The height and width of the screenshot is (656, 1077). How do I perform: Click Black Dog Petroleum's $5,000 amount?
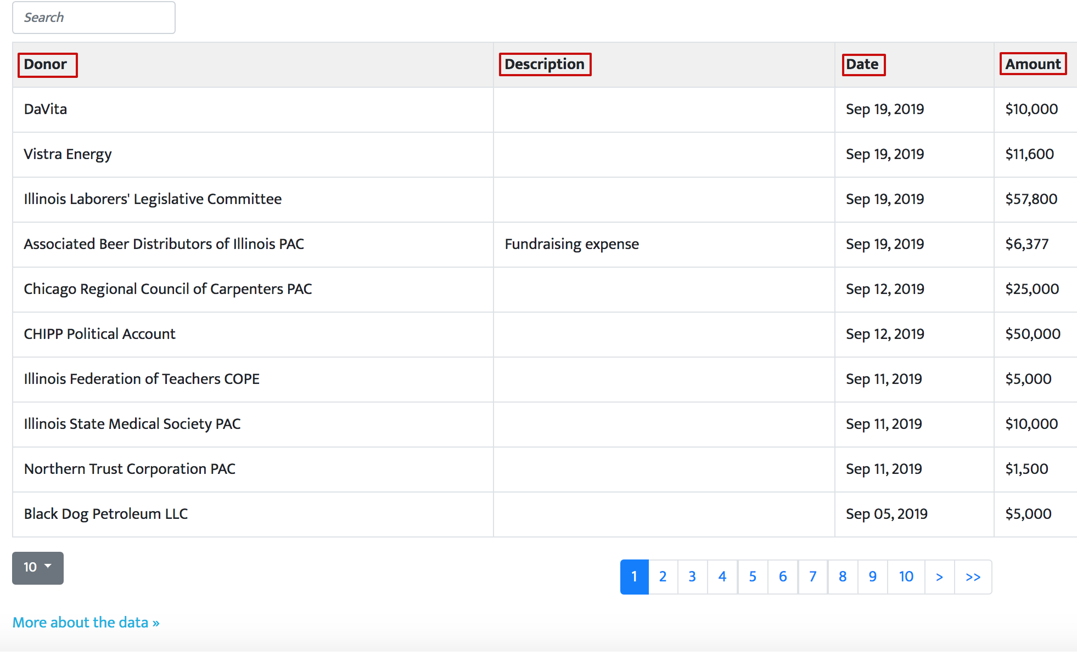tap(1035, 514)
